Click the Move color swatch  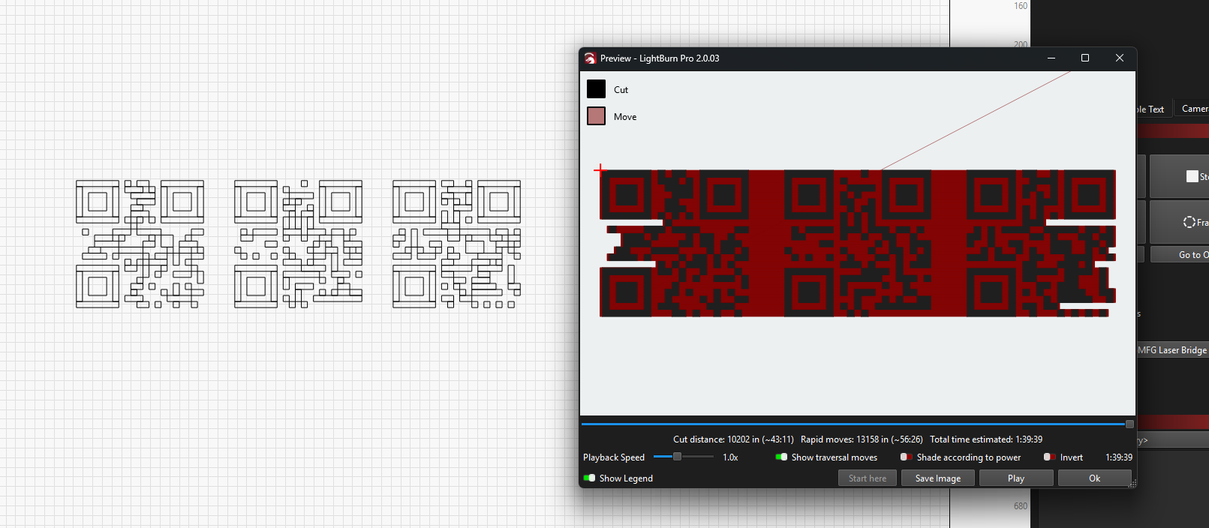click(x=596, y=116)
